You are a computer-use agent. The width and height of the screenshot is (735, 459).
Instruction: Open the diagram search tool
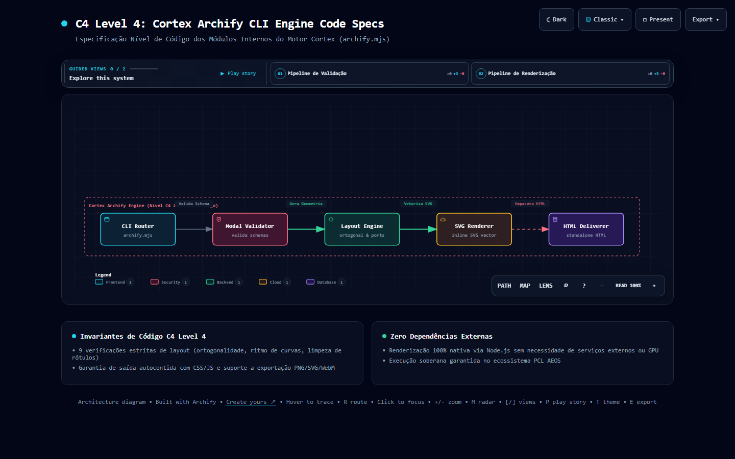point(566,286)
